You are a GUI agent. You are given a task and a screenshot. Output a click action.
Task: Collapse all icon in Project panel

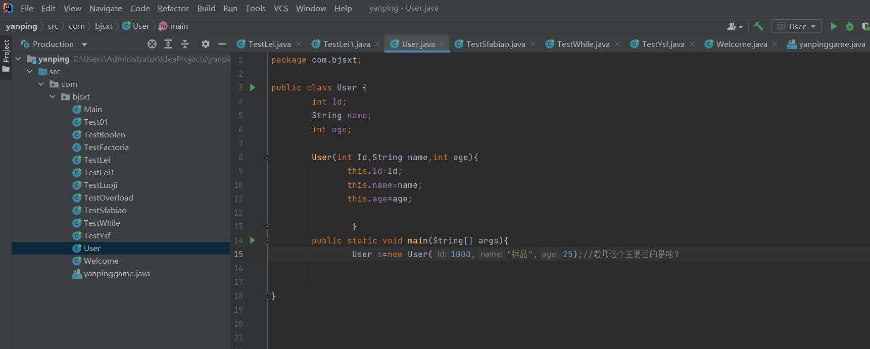click(185, 44)
